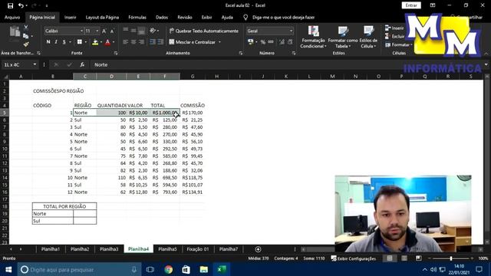491x276 pixels.
Task: Click Diga-me o que você deseja fazer
Action: click(x=283, y=18)
